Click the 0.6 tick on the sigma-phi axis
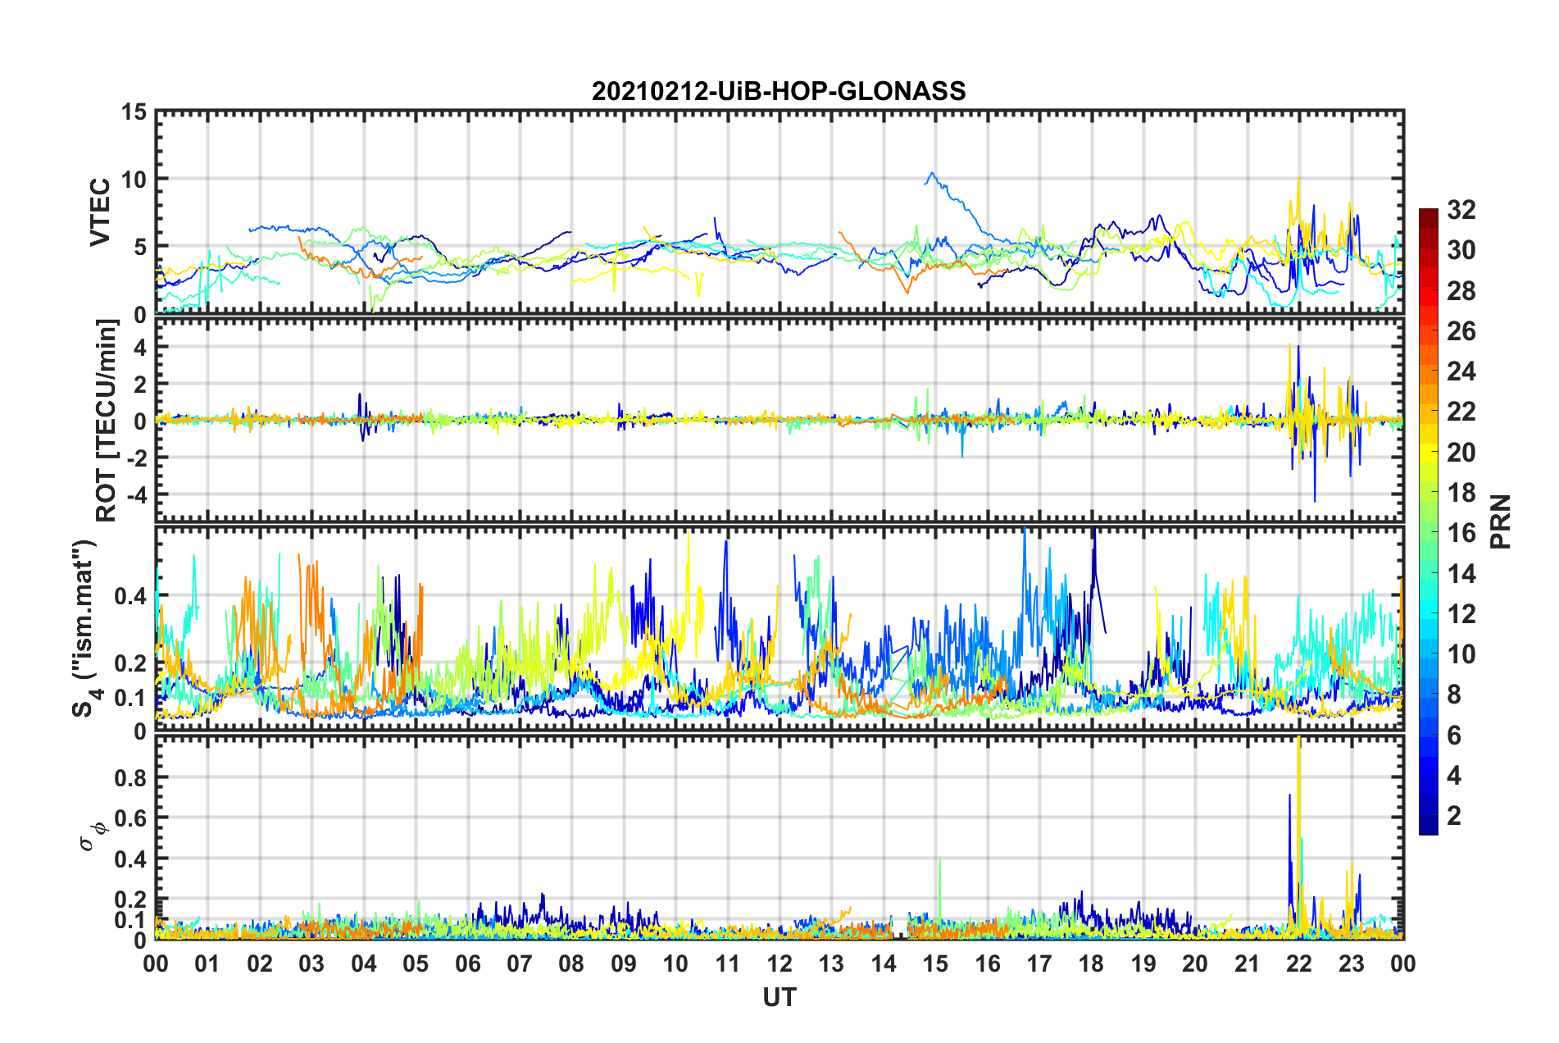 point(131,818)
